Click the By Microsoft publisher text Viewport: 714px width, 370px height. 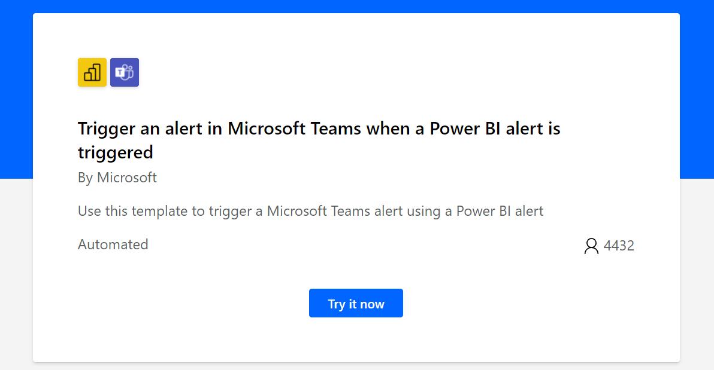(117, 178)
